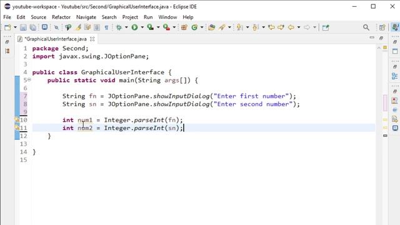Click the Next Annotation icon

click(x=239, y=27)
